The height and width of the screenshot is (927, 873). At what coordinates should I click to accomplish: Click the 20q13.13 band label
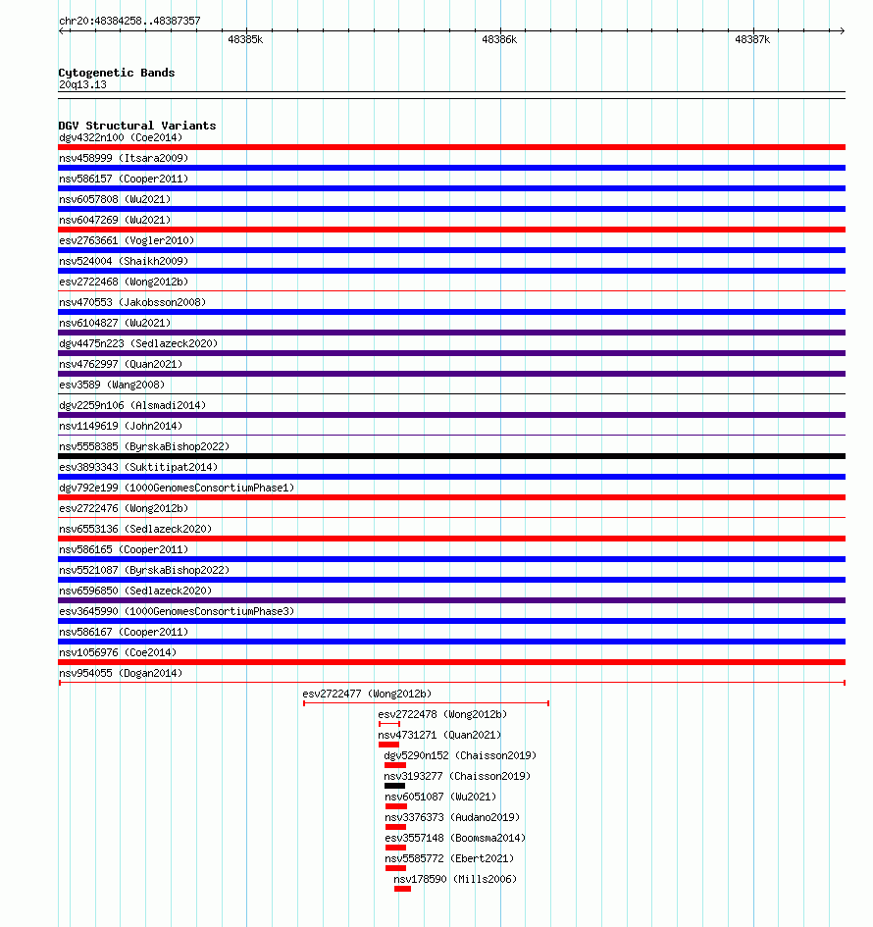(82, 84)
